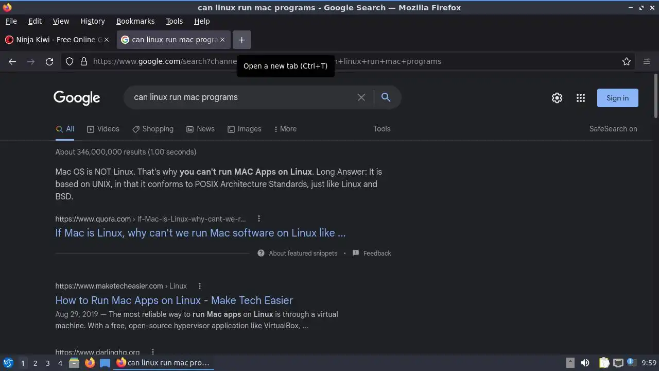Image resolution: width=659 pixels, height=371 pixels.
Task: Open the search Tools options
Action: [382, 129]
